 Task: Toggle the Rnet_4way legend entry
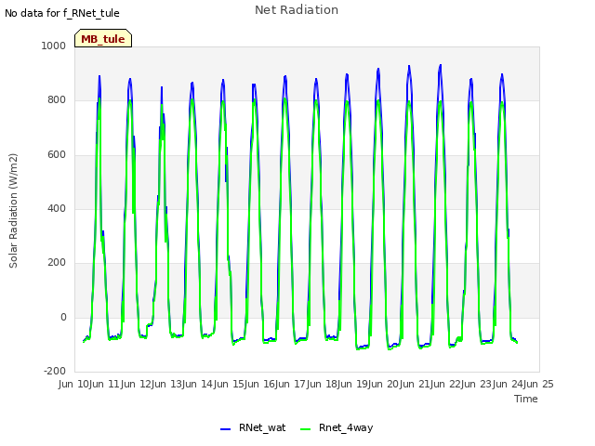[x=337, y=427]
